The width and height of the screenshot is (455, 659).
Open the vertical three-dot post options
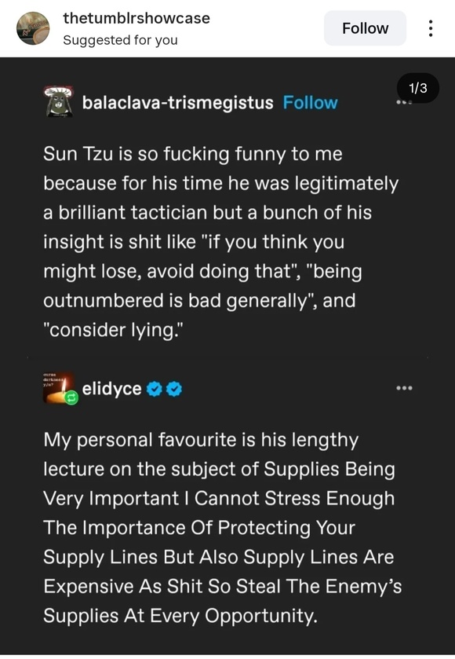point(430,28)
